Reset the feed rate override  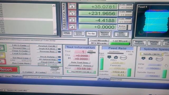click(123, 58)
